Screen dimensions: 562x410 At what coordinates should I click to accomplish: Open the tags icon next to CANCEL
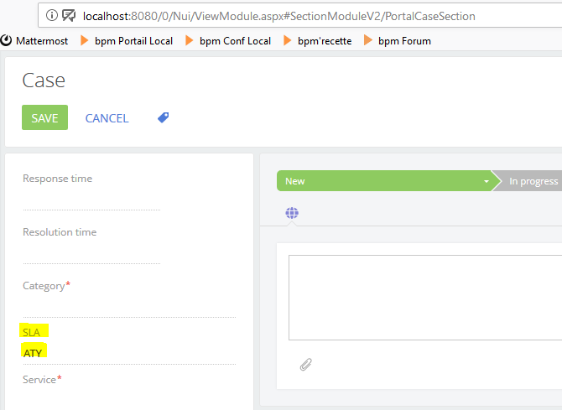[164, 117]
